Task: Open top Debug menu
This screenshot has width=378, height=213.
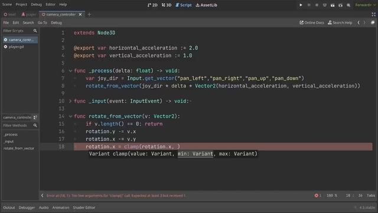Action: pos(36,4)
